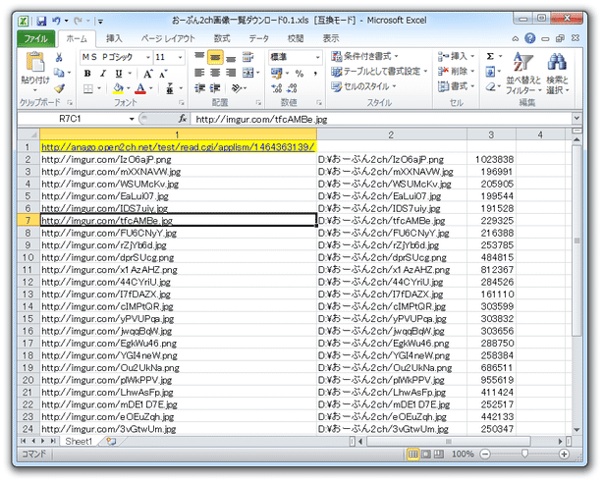This screenshot has height=482, width=603.
Task: Click the Cut scissors icon
Action: click(x=59, y=57)
